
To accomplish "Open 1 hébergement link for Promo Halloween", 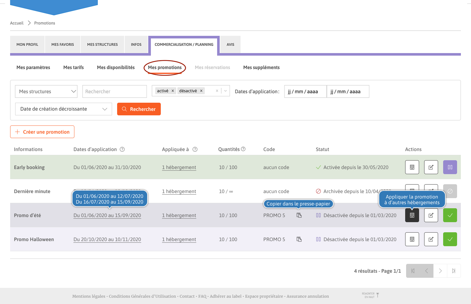I will pyautogui.click(x=179, y=240).
